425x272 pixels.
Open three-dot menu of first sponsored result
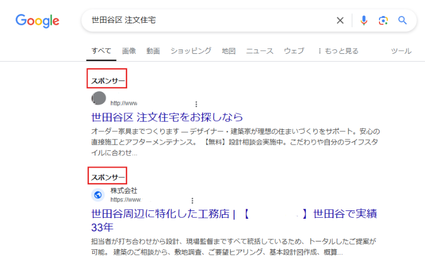[196, 104]
